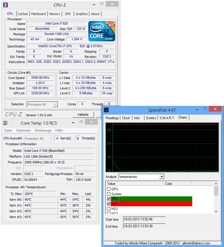Open the Caches tab in CPU-Z
224x247 pixels.
[23, 14]
